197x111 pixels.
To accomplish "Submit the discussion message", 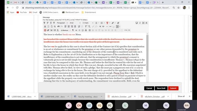I will pyautogui.click(x=173, y=88).
